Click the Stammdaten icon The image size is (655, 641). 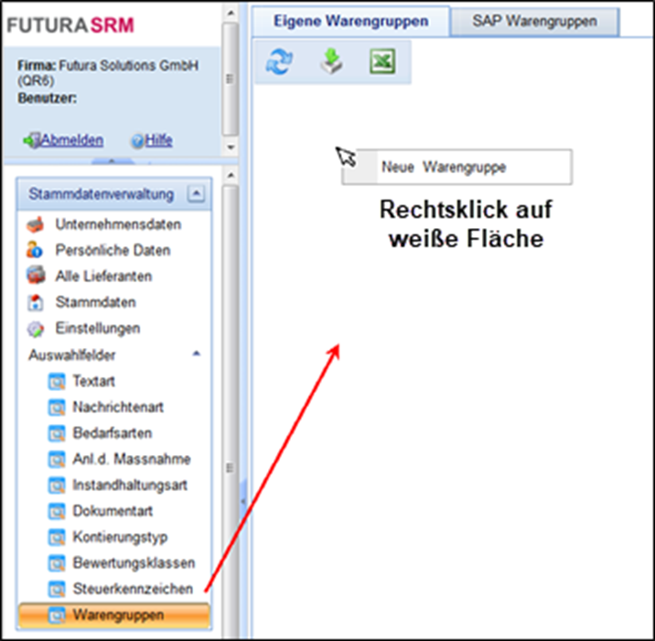[36, 302]
